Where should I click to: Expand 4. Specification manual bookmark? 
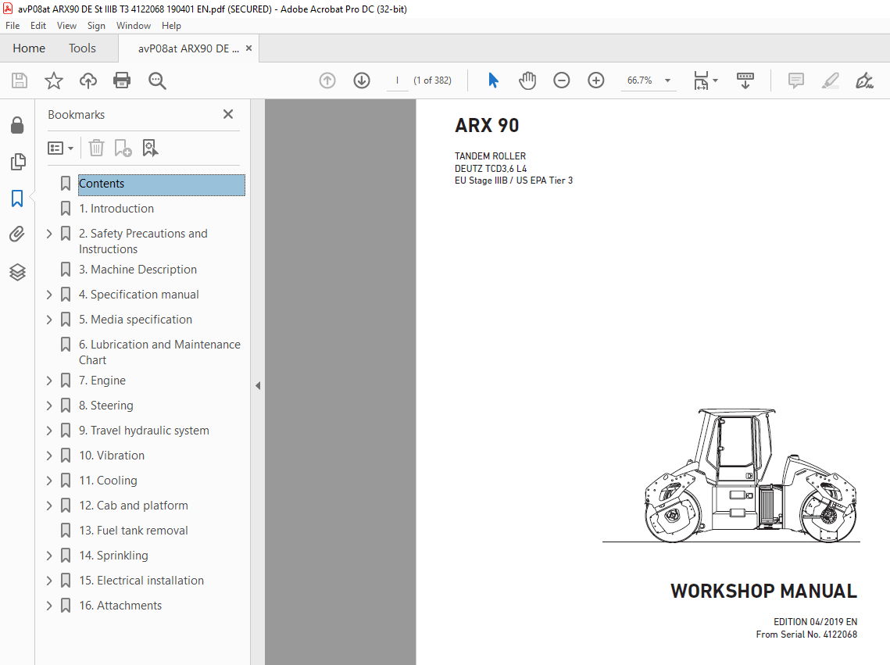49,295
